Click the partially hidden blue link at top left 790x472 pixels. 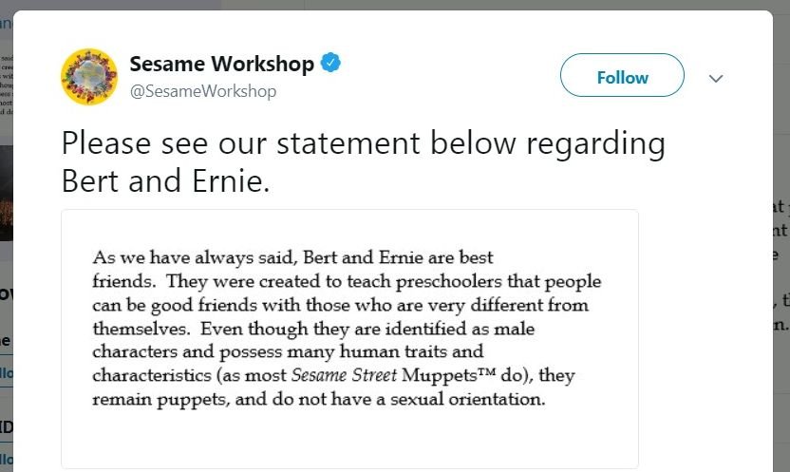point(5,23)
